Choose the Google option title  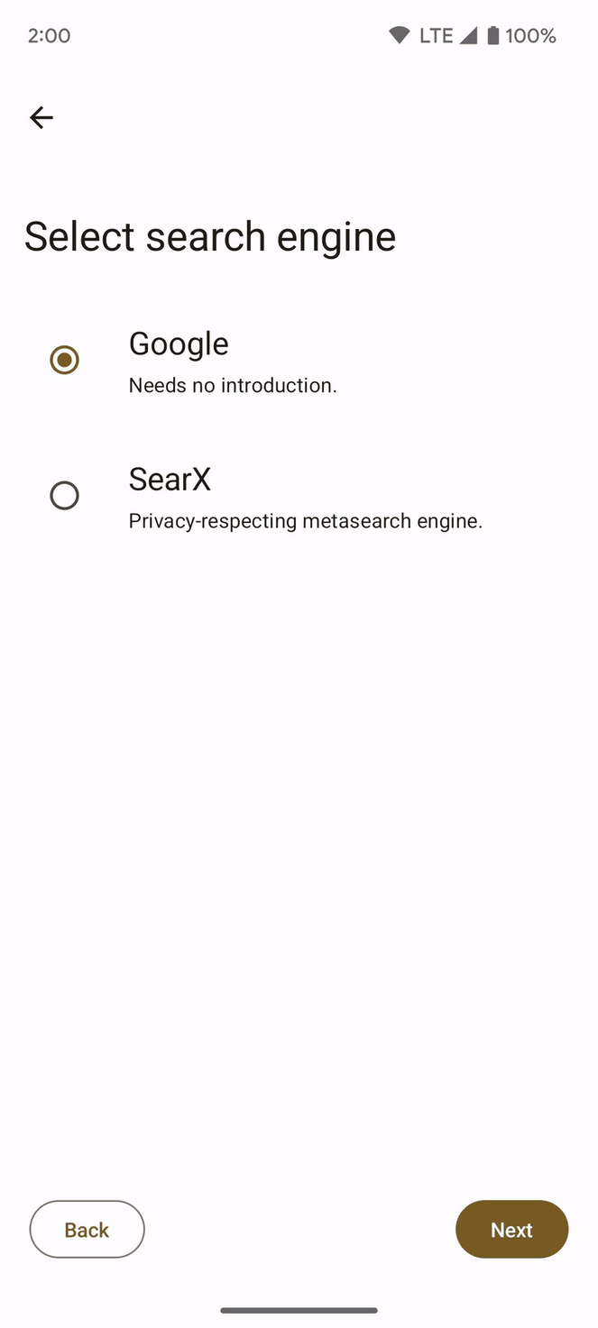point(179,343)
